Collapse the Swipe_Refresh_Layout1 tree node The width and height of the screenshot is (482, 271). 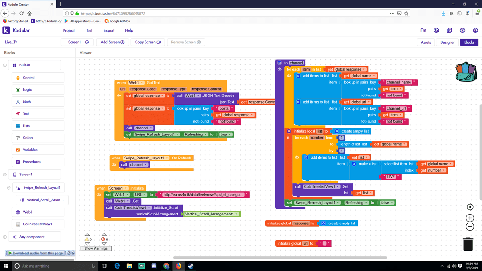click(x=8, y=188)
